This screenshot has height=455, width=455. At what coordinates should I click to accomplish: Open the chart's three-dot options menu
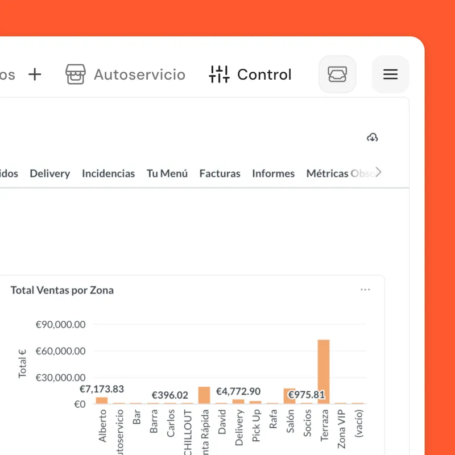[x=365, y=290]
